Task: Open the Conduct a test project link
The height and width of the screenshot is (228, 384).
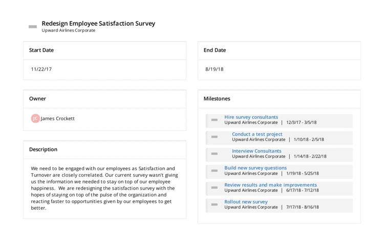Action: click(257, 134)
